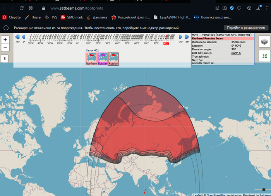Zoom in the map with plus button
The image size is (271, 196).
[5, 40]
